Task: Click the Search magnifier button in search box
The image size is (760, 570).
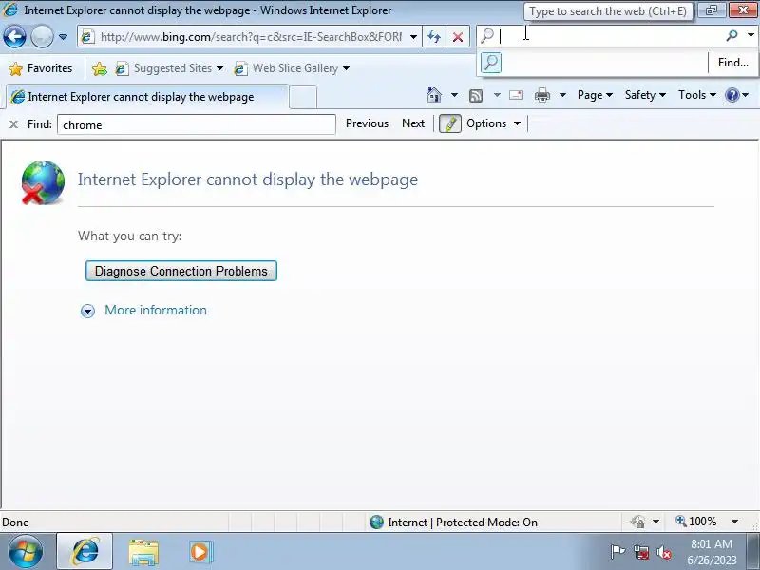Action: pos(732,35)
